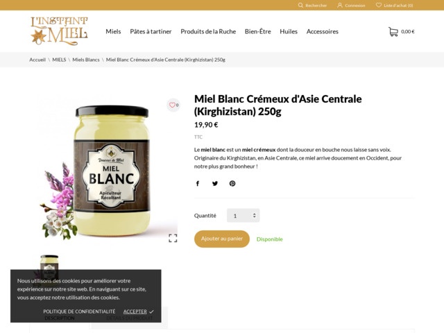Open Politique de confidentialité link
The width and height of the screenshot is (444, 333).
pos(79,311)
